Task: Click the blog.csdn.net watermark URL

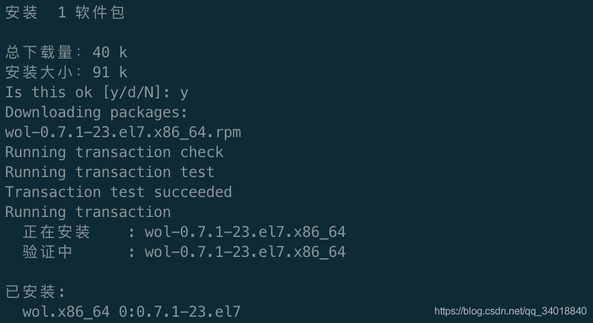Action: [510, 311]
